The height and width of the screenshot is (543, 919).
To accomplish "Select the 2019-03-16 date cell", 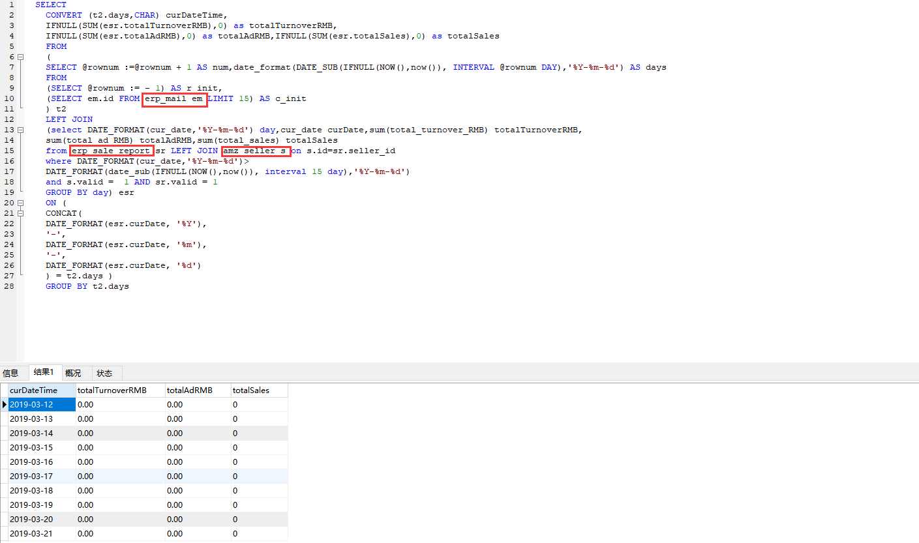I will click(x=42, y=462).
